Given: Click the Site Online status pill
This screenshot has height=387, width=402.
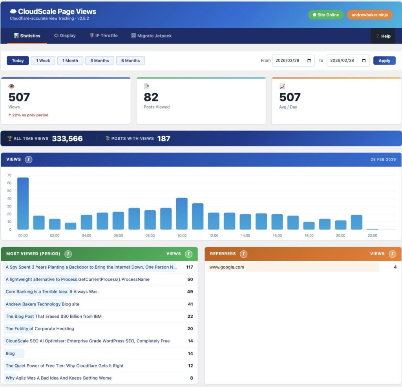Looking at the screenshot, I should pos(325,14).
